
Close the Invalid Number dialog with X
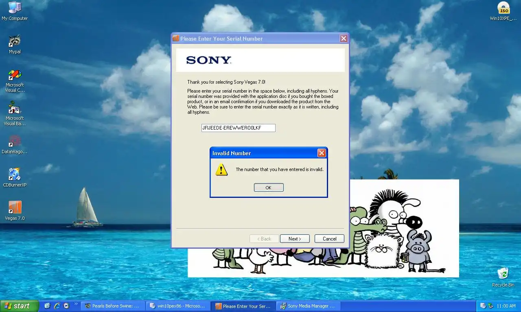pos(322,153)
